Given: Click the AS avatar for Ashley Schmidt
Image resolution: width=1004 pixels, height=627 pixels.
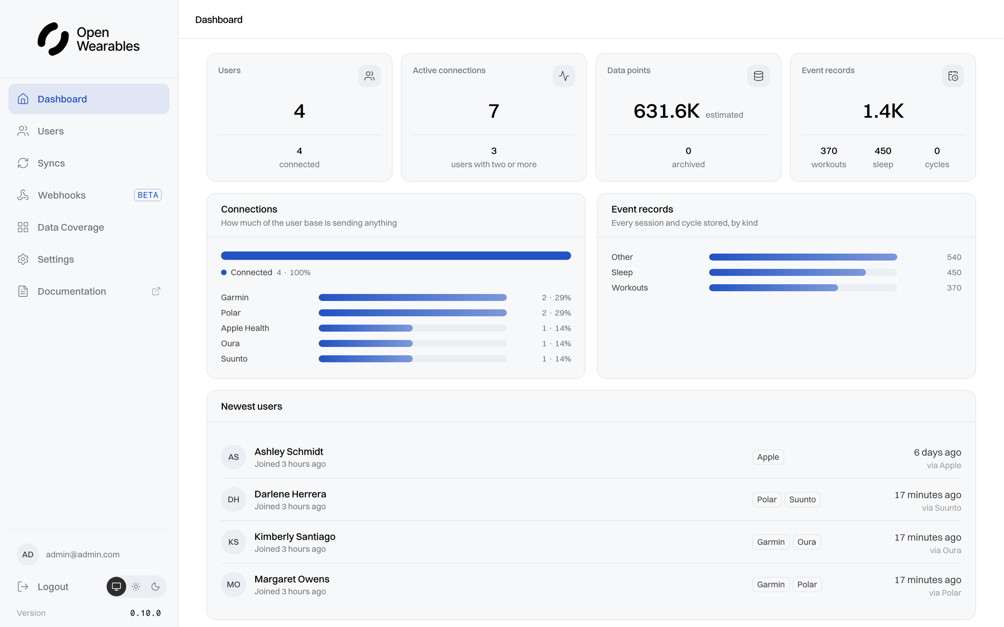Looking at the screenshot, I should [x=233, y=457].
